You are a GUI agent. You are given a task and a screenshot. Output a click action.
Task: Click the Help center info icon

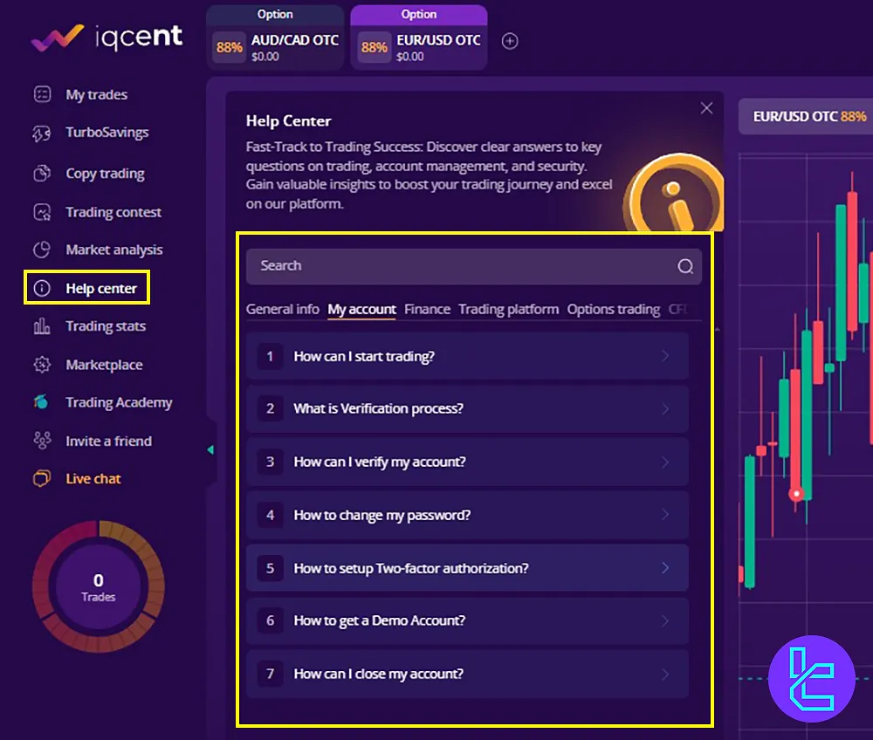(x=42, y=288)
